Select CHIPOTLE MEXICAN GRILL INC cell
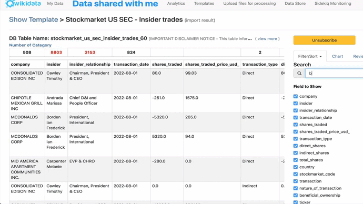 click(27, 103)
